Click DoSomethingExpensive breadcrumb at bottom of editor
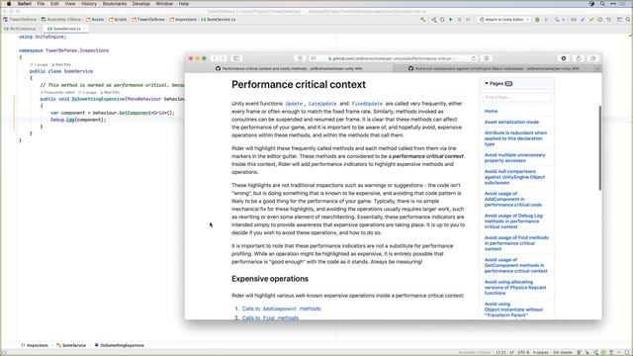 click(x=119, y=345)
